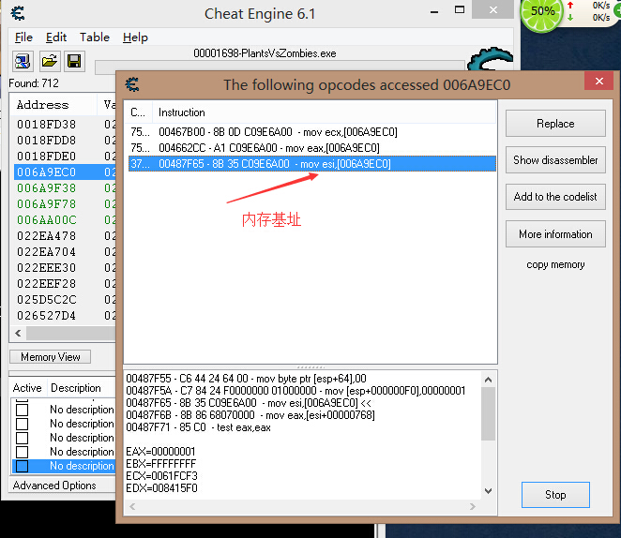The height and width of the screenshot is (538, 621).
Task: Click the Show disassembler button
Action: click(x=555, y=160)
